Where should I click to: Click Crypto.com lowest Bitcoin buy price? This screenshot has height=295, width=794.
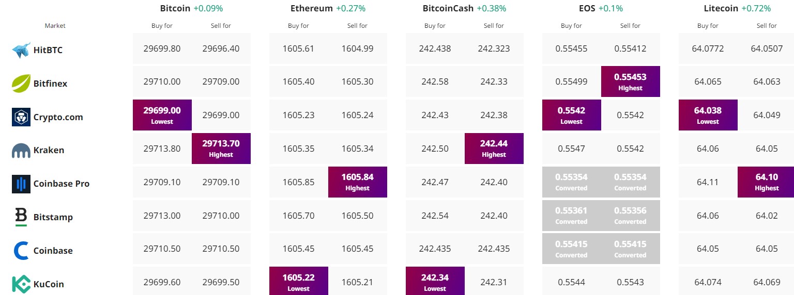pyautogui.click(x=162, y=115)
